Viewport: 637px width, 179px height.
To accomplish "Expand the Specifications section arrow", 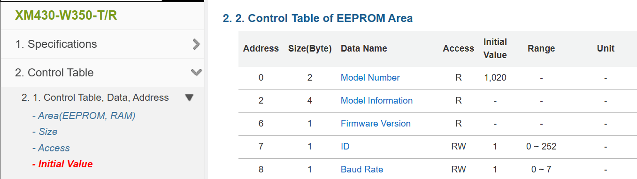I will (x=196, y=44).
